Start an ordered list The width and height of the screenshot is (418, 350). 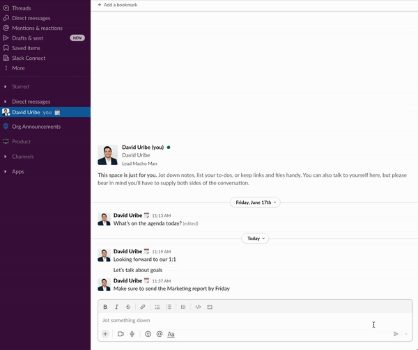[x=157, y=307]
